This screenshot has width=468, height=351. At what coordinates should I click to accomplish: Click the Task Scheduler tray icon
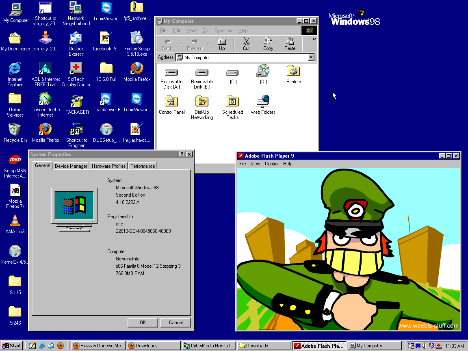click(411, 346)
